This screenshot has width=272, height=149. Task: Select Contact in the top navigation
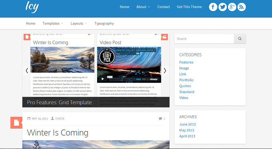click(x=164, y=7)
